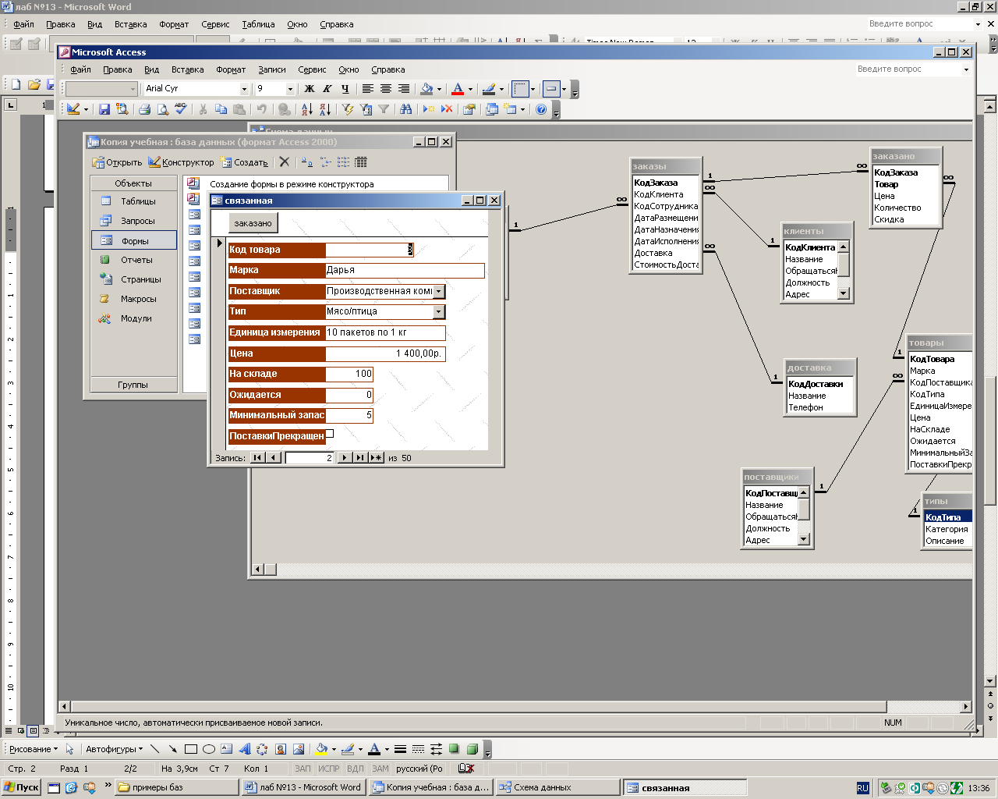Select the Line tool in Drawing toolbar
The width and height of the screenshot is (998, 799).
(154, 749)
